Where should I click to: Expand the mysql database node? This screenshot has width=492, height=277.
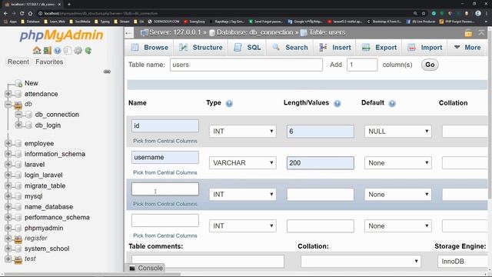pos(8,196)
